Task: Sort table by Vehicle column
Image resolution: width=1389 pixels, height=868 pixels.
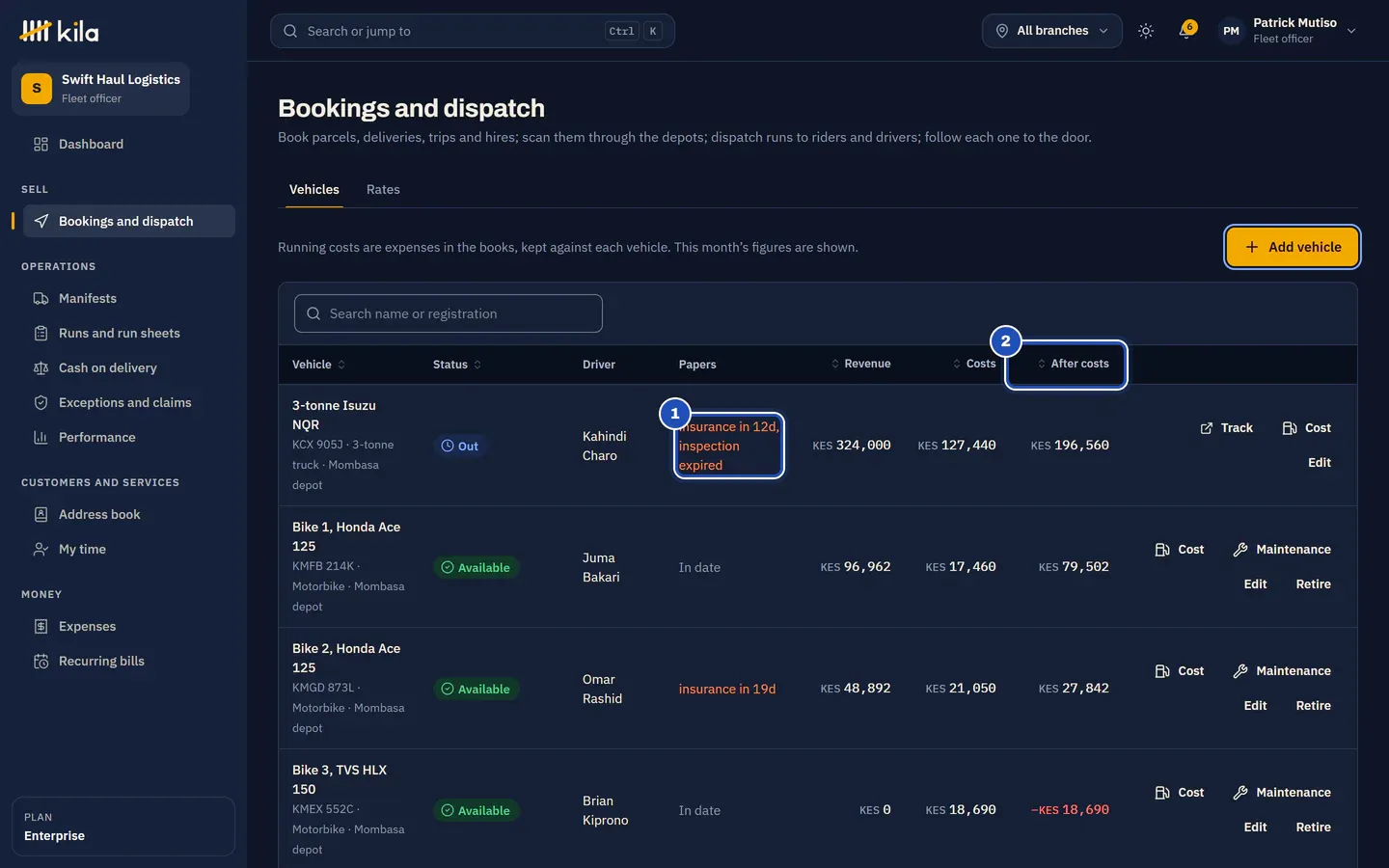Action: pos(319,365)
